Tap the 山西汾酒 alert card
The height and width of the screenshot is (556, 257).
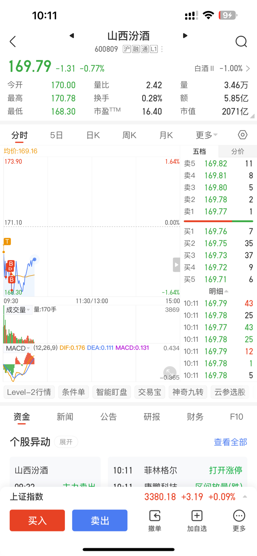click(55, 472)
